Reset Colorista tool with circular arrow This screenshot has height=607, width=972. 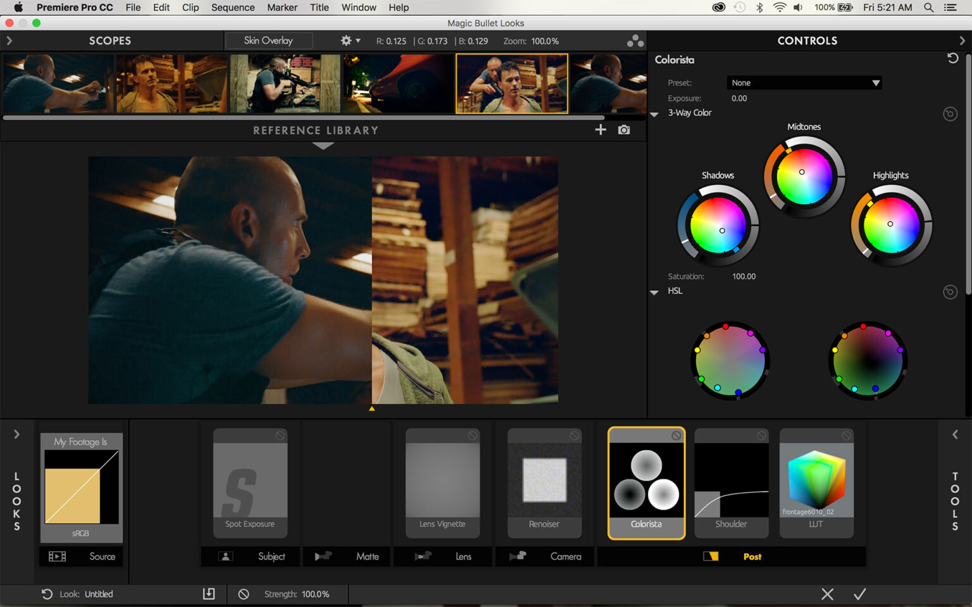952,58
